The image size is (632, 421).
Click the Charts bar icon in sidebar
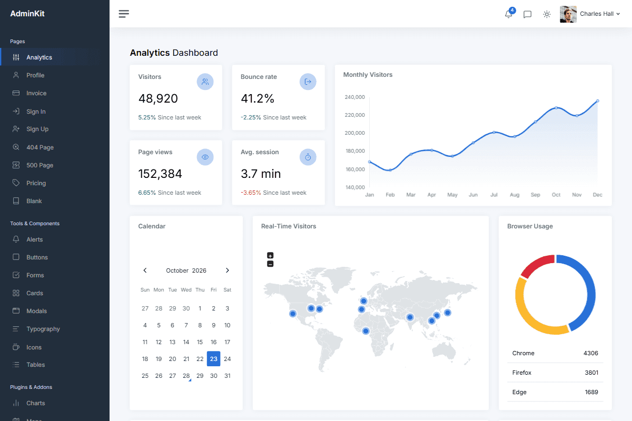tap(16, 403)
